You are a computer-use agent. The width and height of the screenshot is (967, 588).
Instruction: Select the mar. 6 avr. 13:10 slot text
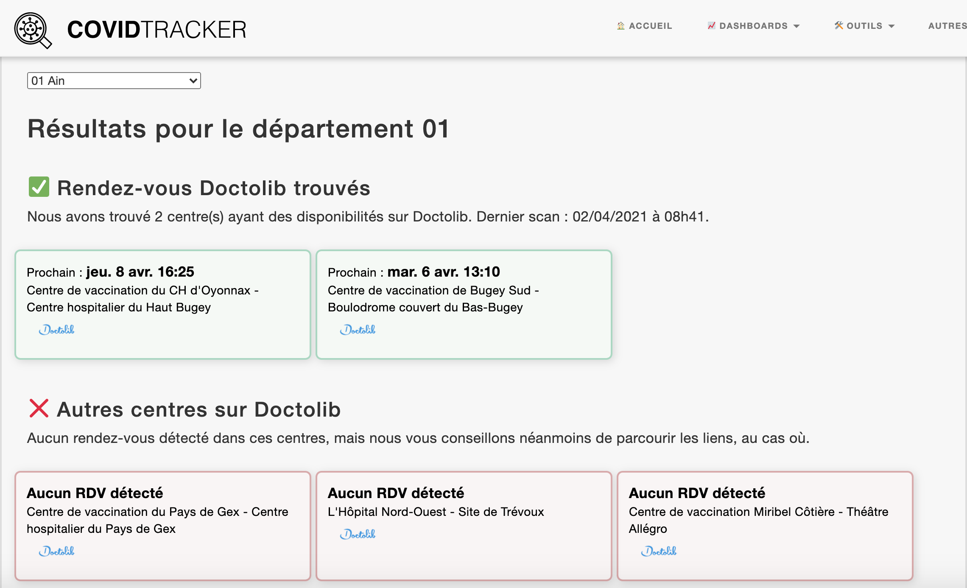click(x=444, y=272)
